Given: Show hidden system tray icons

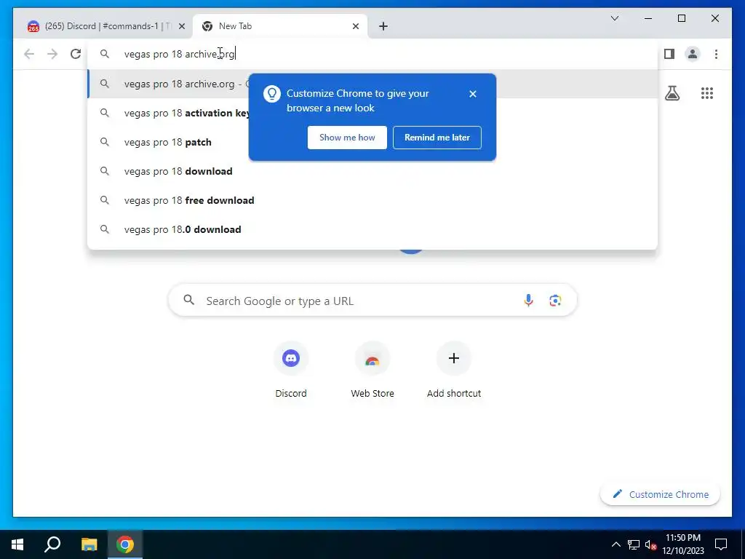Looking at the screenshot, I should [615, 544].
